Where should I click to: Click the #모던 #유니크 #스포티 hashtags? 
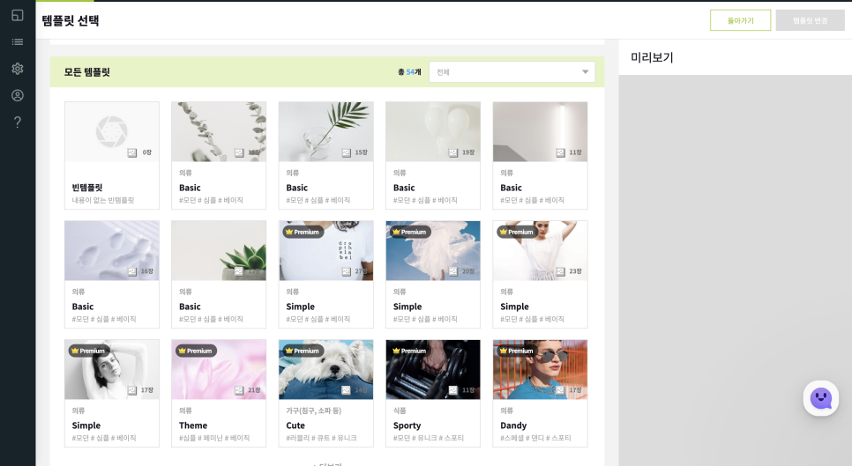coord(428,438)
